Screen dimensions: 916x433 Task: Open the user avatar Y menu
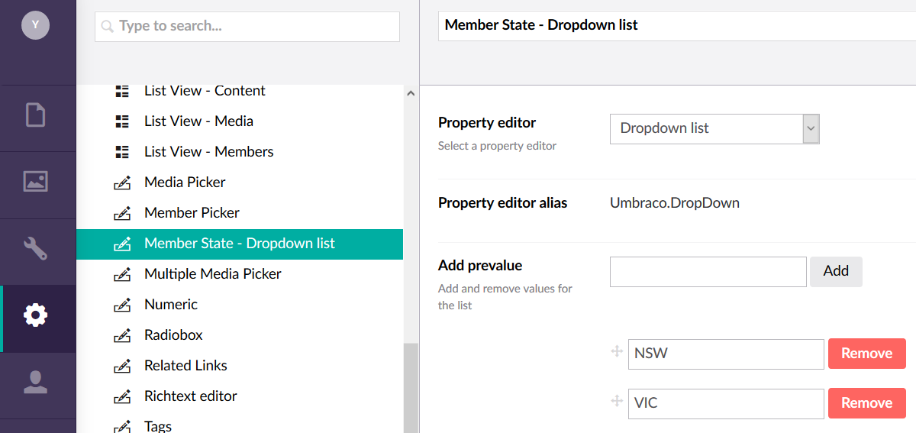pyautogui.click(x=35, y=26)
